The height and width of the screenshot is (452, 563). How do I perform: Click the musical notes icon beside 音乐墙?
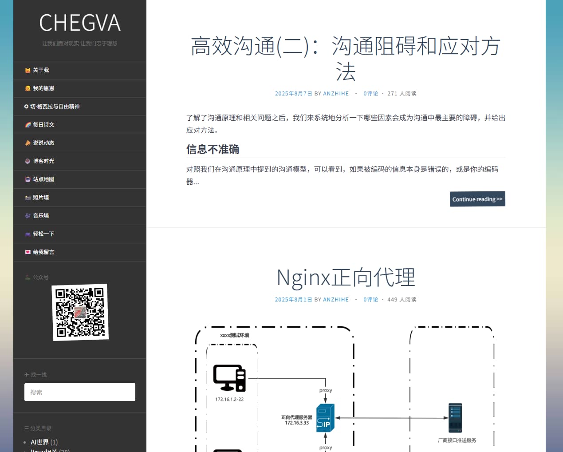click(28, 216)
